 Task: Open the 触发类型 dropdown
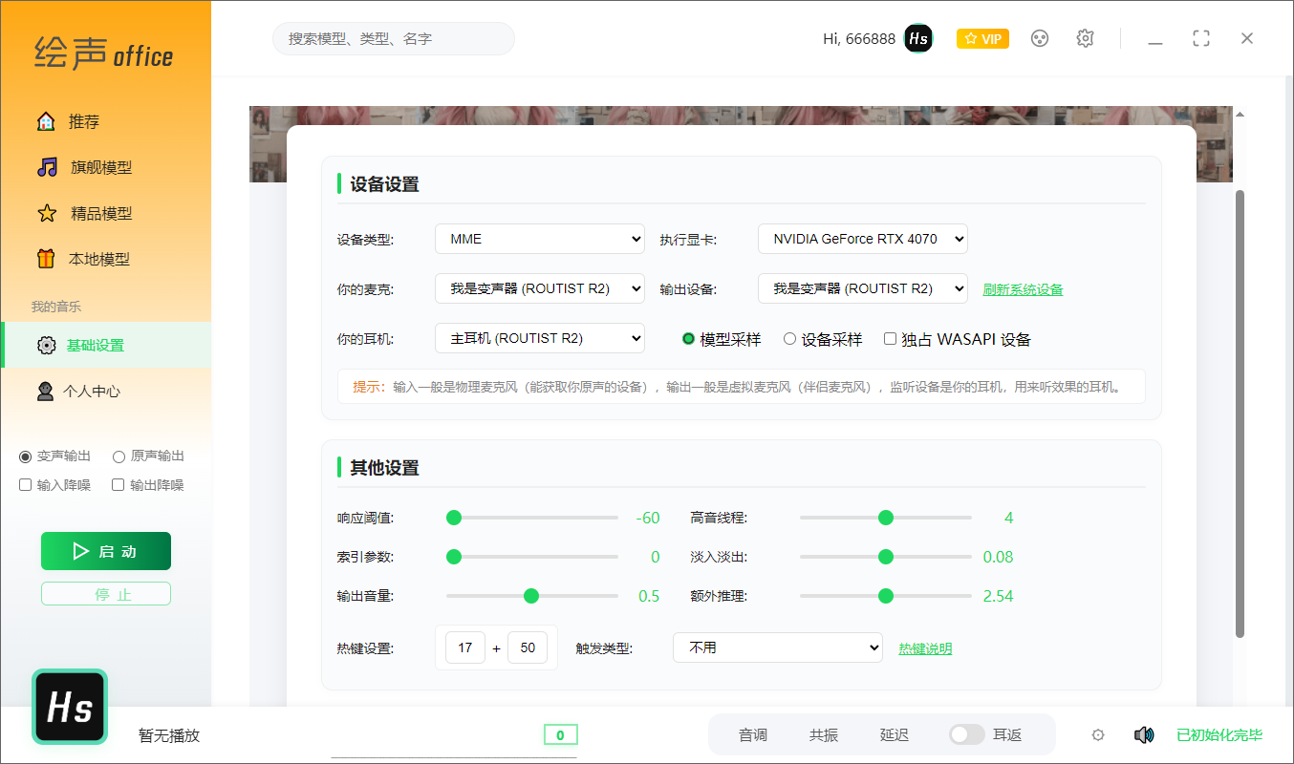[777, 647]
